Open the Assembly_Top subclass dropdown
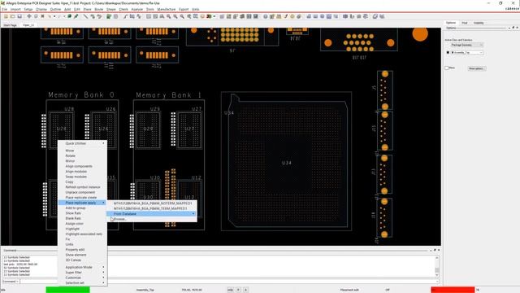This screenshot has width=520, height=293. click(467, 52)
